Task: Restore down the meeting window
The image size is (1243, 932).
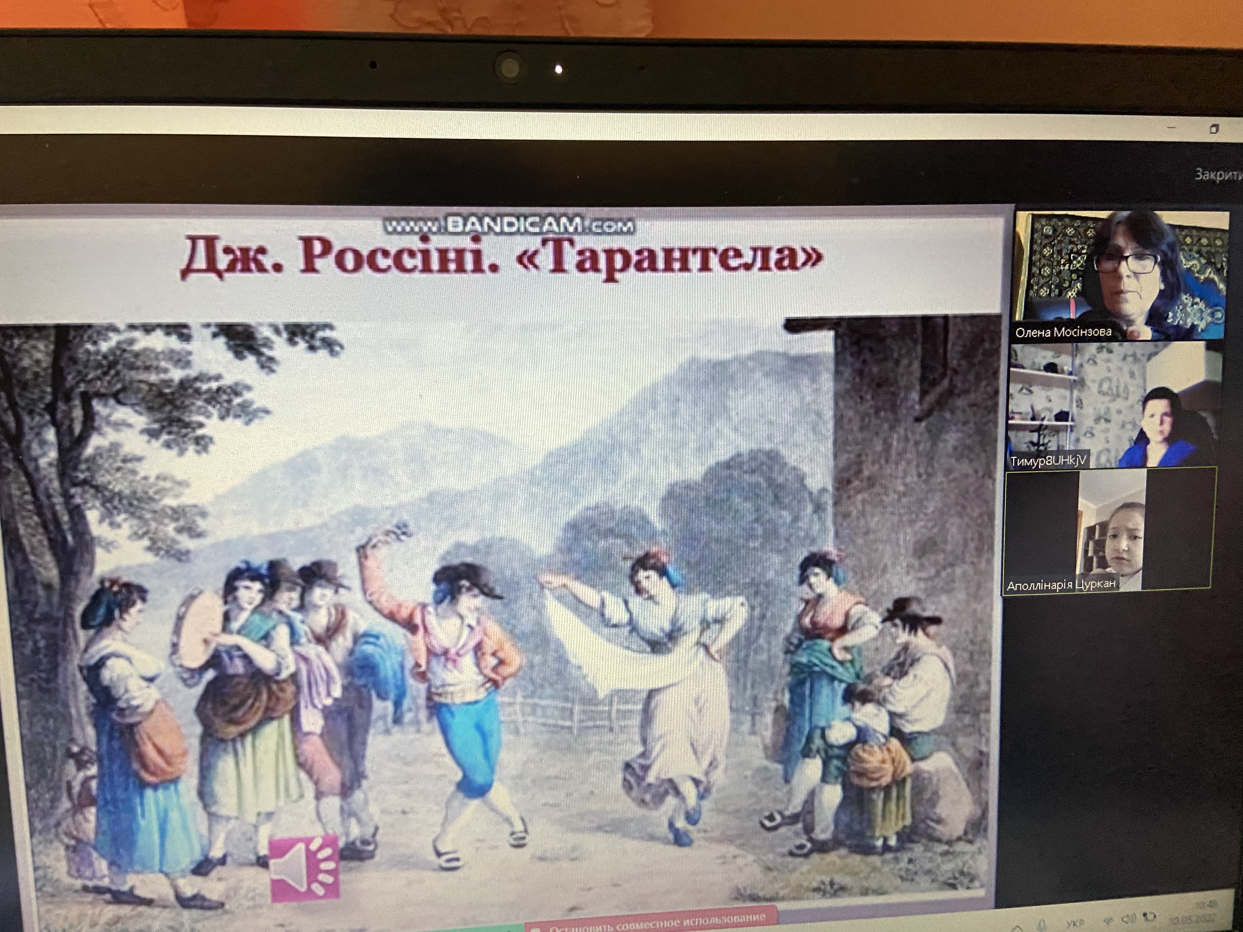Action: tap(1214, 129)
